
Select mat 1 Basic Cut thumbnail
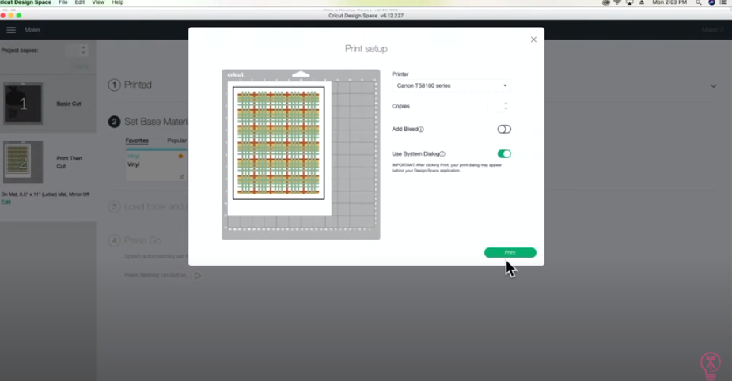(x=23, y=104)
